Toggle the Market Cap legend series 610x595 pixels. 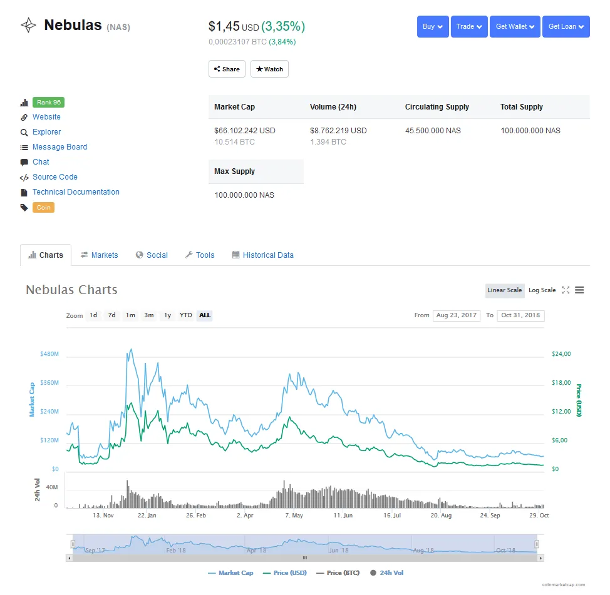point(230,573)
